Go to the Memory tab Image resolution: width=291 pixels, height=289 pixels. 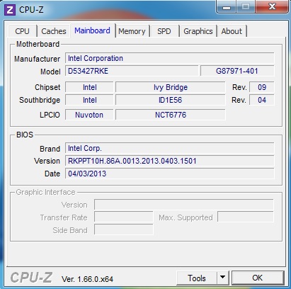click(132, 31)
